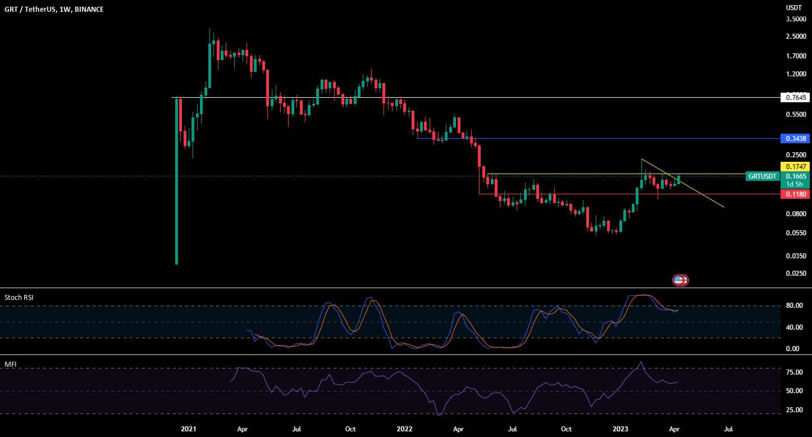The height and width of the screenshot is (437, 812).
Task: Click the 0.0250 price axis value
Action: point(796,274)
